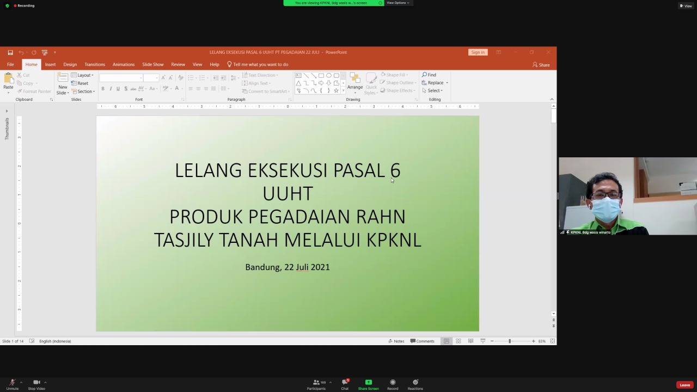
Task: Open the Replace dropdown arrow
Action: 447,83
